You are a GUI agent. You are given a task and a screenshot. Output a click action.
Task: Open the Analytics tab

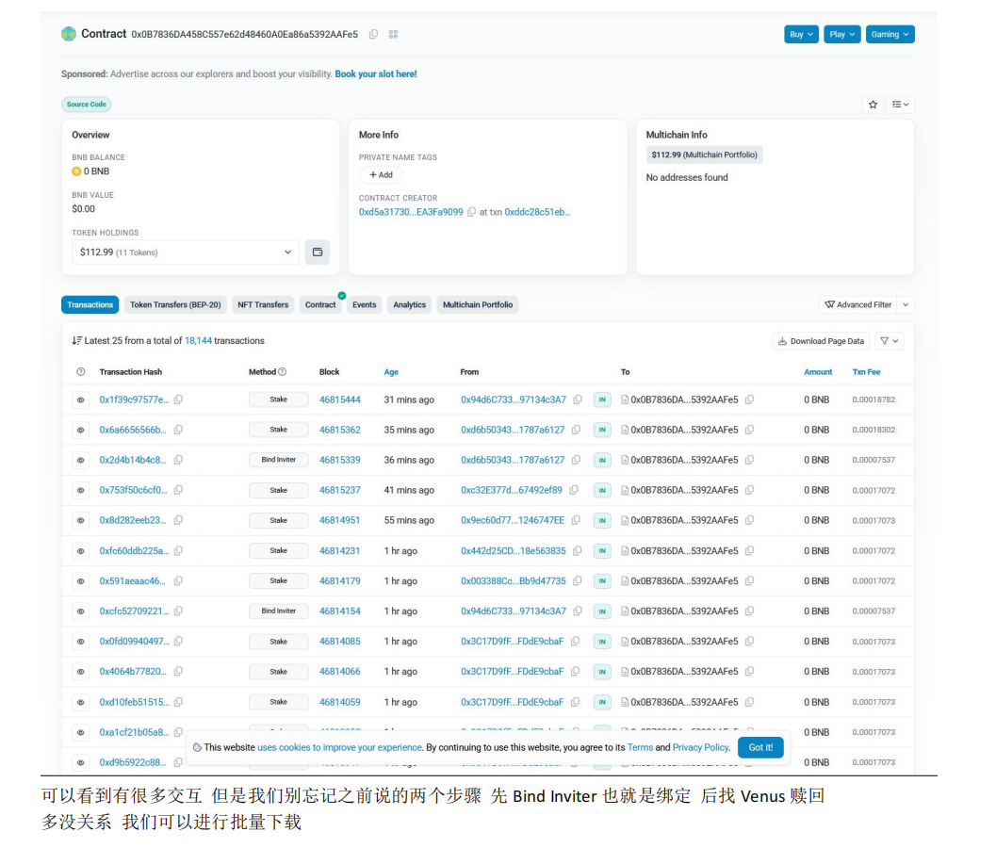click(x=409, y=305)
